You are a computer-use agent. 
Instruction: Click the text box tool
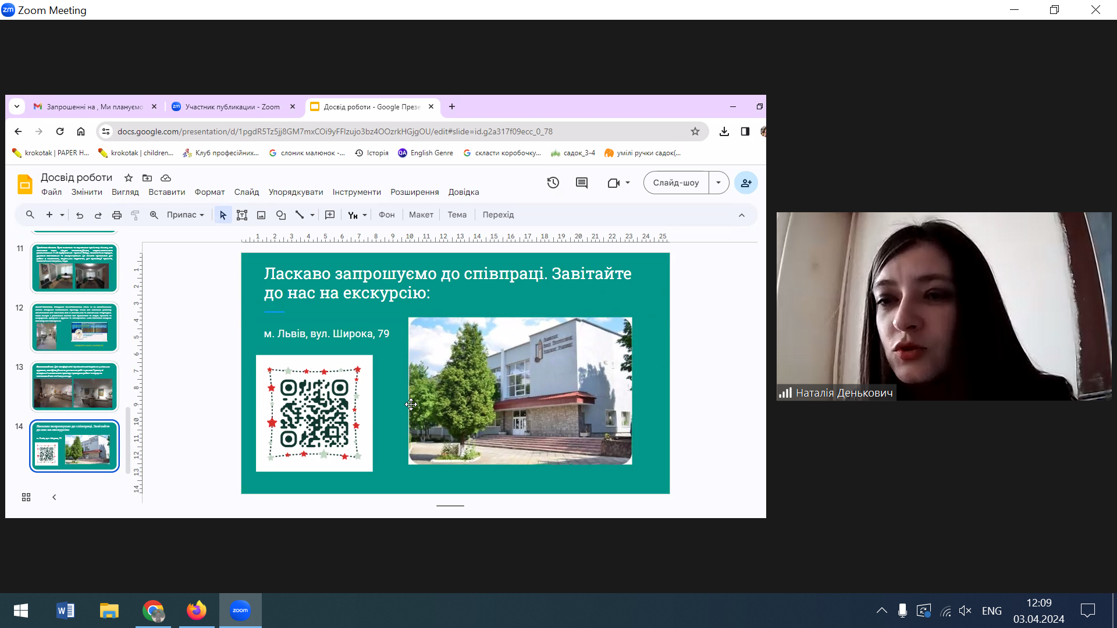click(x=242, y=215)
